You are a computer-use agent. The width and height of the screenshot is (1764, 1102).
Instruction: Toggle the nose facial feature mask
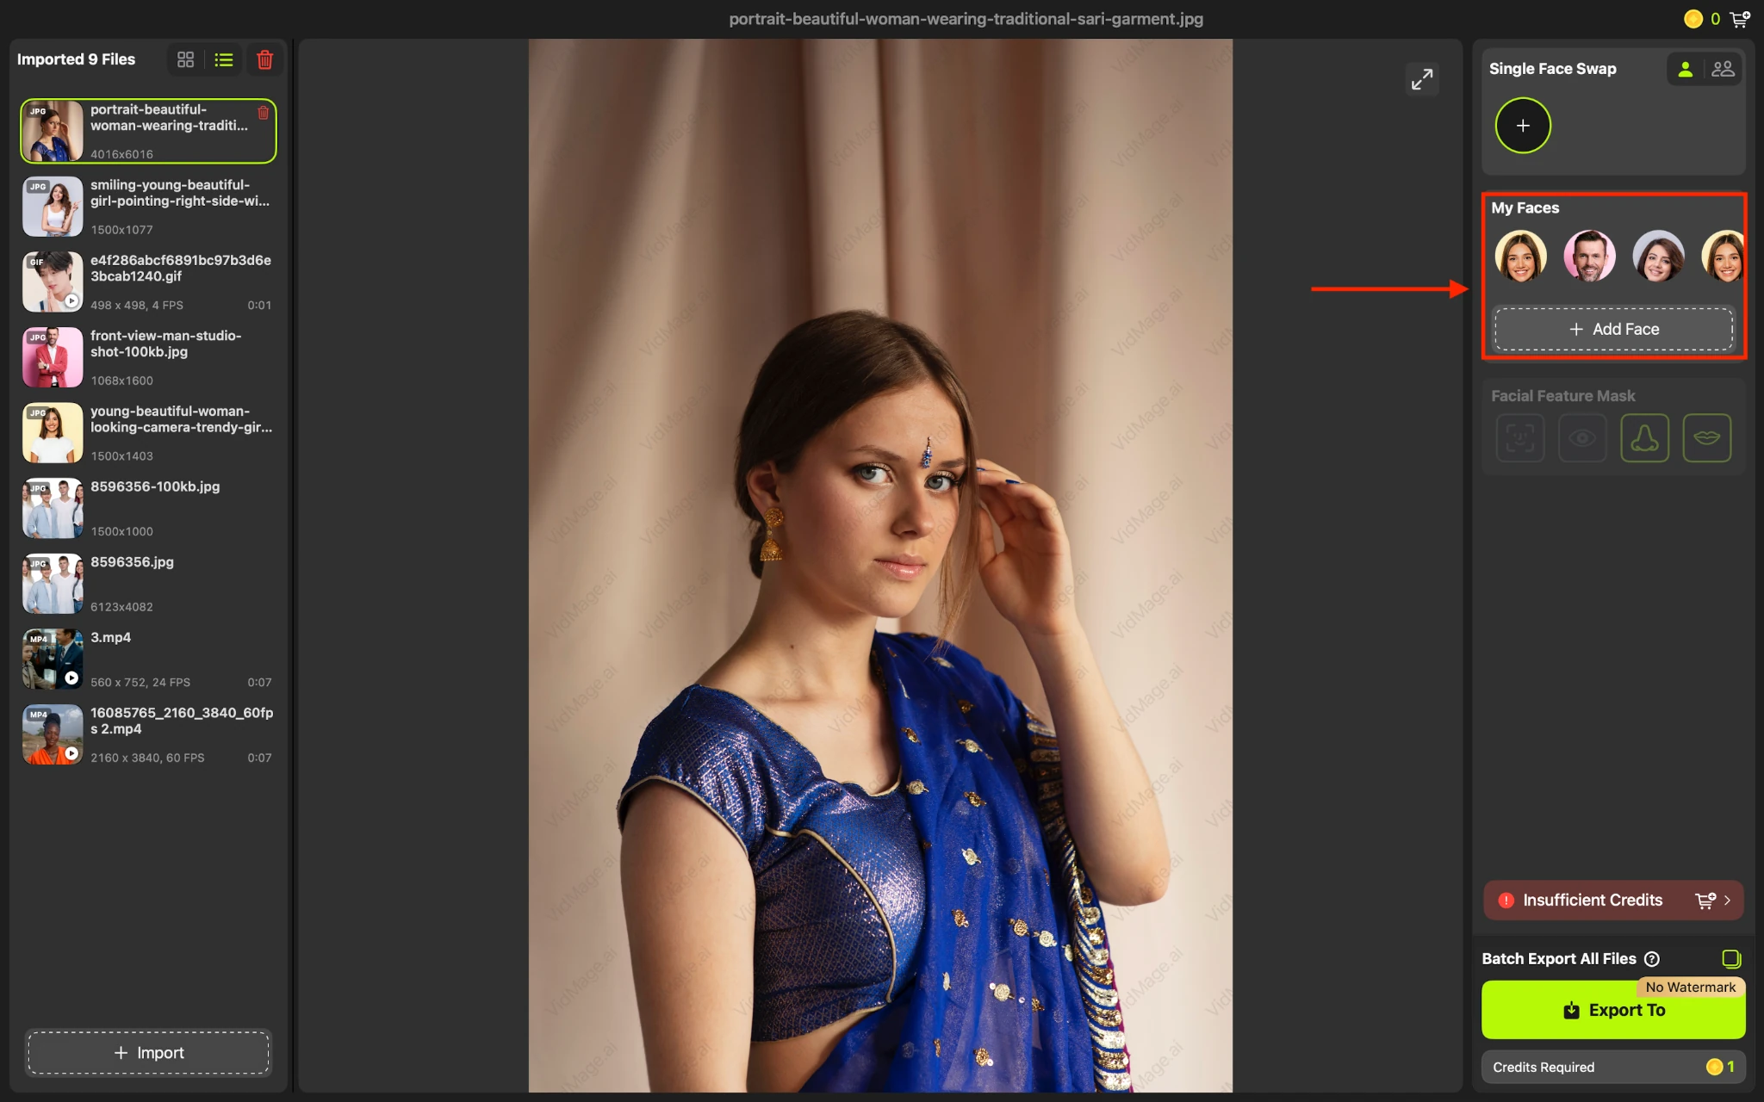click(1644, 437)
